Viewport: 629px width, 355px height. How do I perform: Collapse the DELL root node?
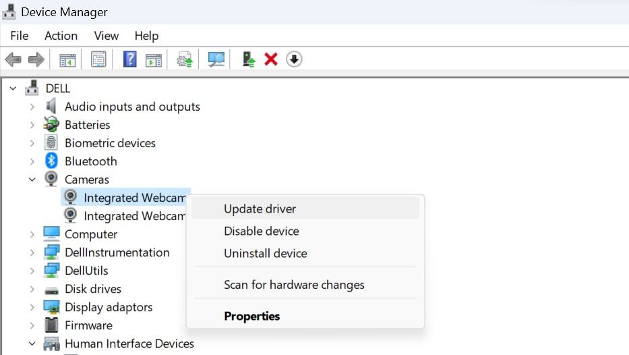[x=13, y=88]
